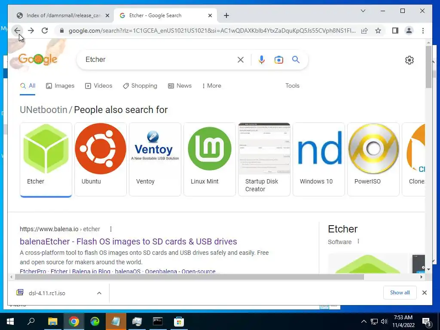The width and height of the screenshot is (440, 330).
Task: Open the Command Prompt taskbar icon
Action: [x=158, y=321]
